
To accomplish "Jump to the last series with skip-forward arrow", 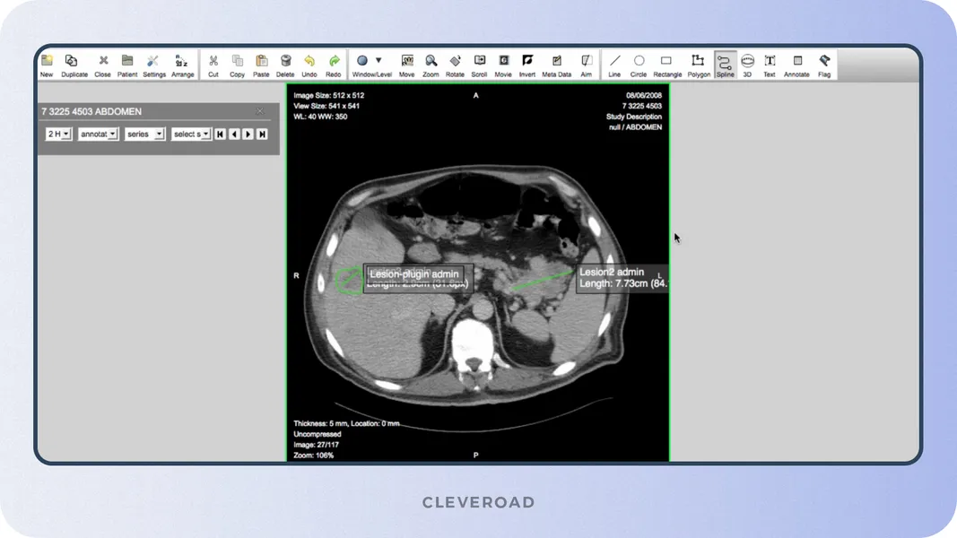I will [260, 134].
